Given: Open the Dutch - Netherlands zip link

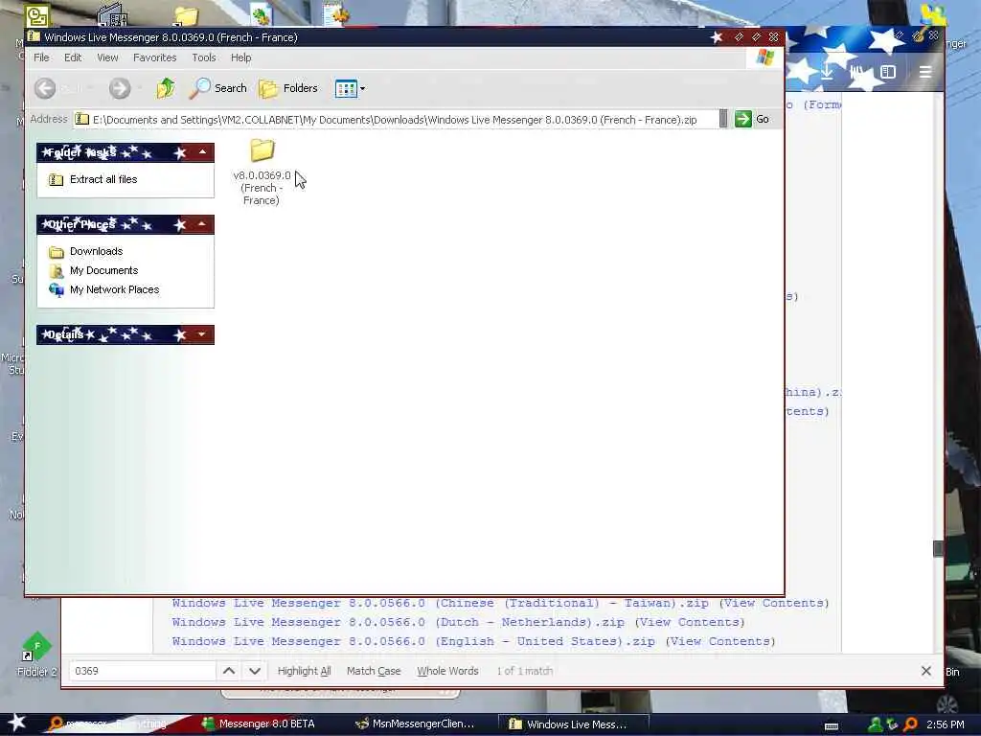Looking at the screenshot, I should (x=398, y=622).
